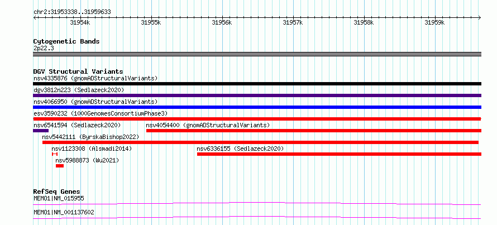497x225 pixels.
Task: Click the blue nsv4066950 variant bar
Action: pos(257,107)
